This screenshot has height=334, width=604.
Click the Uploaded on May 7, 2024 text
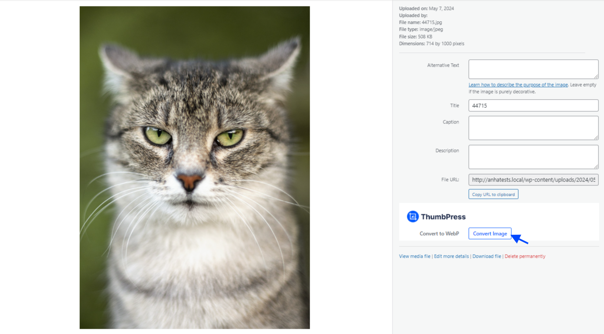(426, 9)
